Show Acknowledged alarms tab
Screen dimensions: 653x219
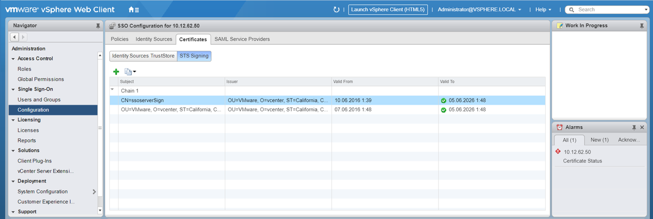pos(629,140)
